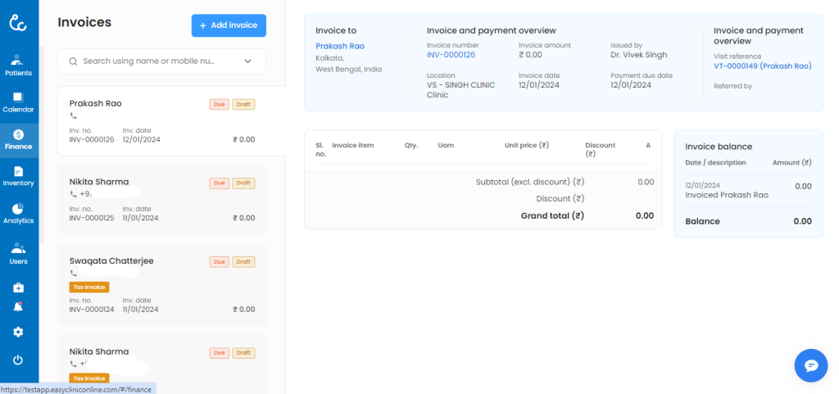The height and width of the screenshot is (394, 839).
Task: Open visit reference VT-0000149 link
Action: click(762, 66)
